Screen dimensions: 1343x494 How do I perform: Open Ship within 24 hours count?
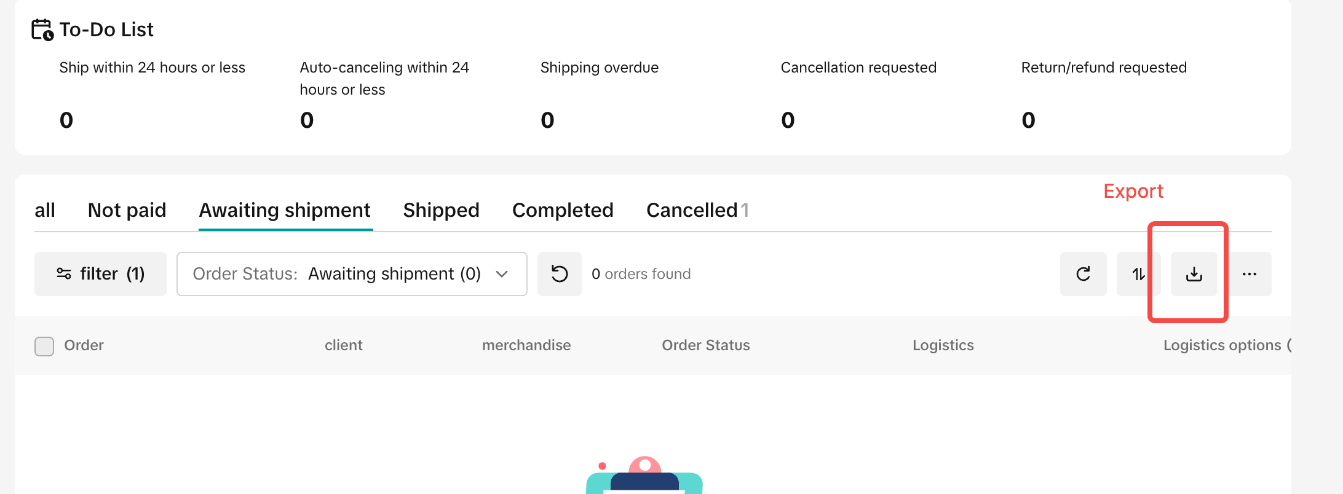pyautogui.click(x=66, y=120)
